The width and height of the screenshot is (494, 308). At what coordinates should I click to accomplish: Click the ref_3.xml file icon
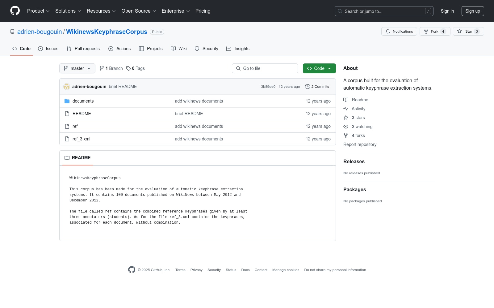(67, 139)
